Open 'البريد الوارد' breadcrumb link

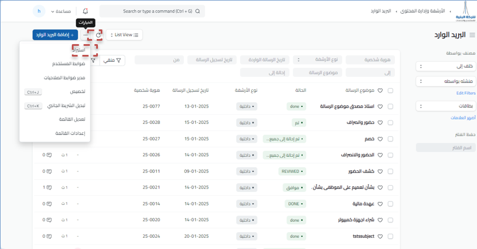tap(381, 11)
